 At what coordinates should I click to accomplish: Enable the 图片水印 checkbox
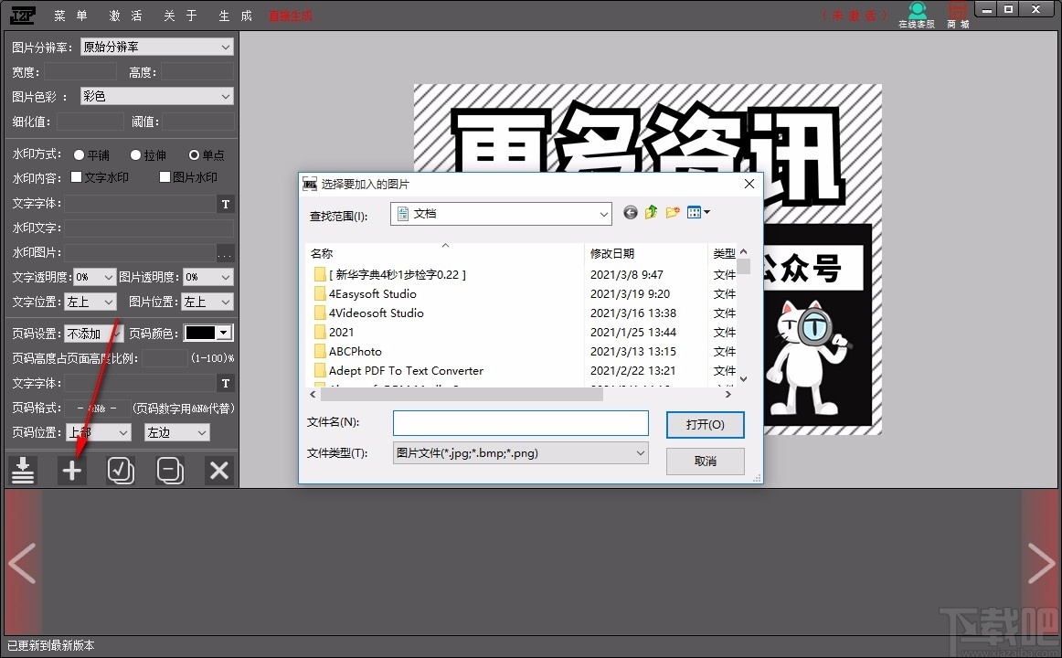(166, 177)
